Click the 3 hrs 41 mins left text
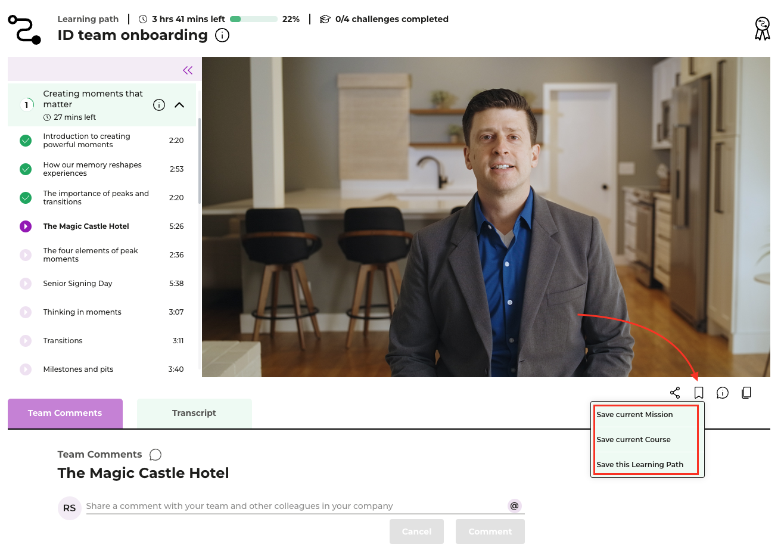 188,19
